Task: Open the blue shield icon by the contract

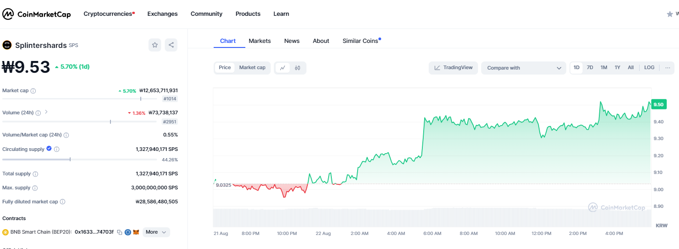Action: tap(128, 232)
